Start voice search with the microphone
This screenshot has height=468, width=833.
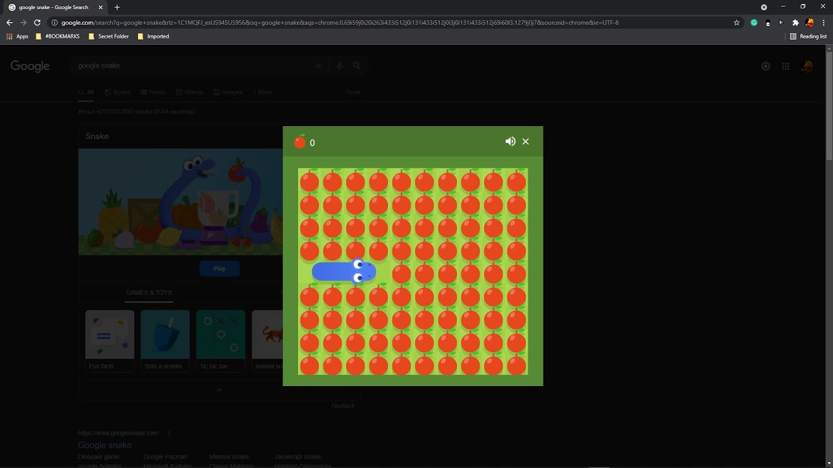339,66
